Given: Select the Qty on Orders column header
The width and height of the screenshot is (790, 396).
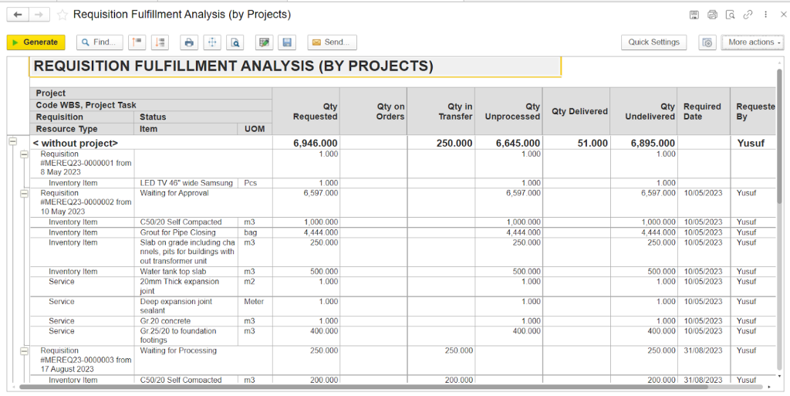Looking at the screenshot, I should (x=373, y=111).
